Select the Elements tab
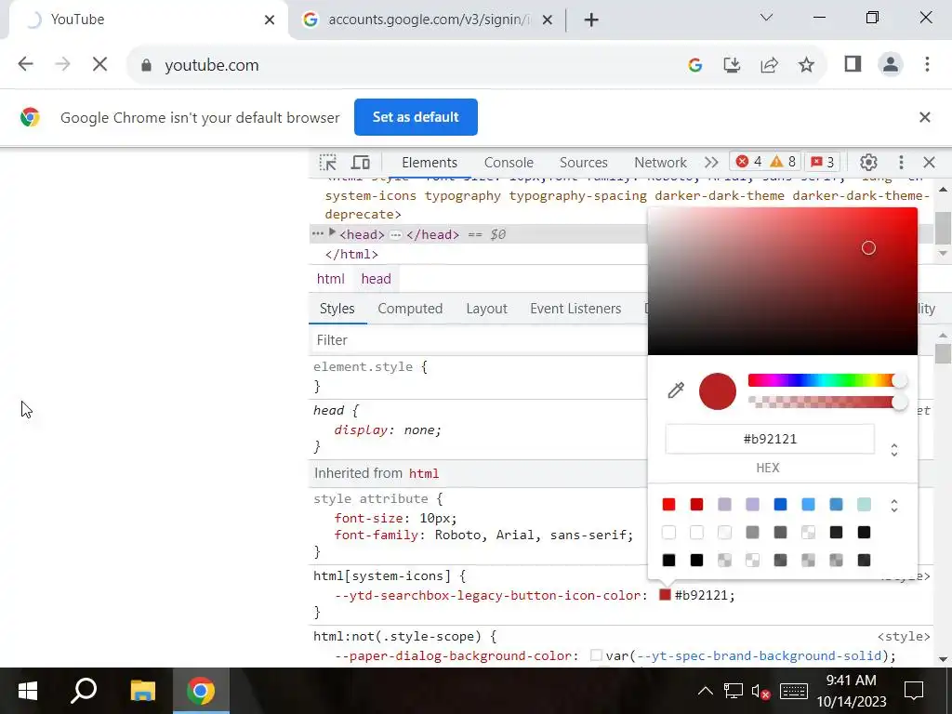The image size is (952, 714). pyautogui.click(x=430, y=162)
